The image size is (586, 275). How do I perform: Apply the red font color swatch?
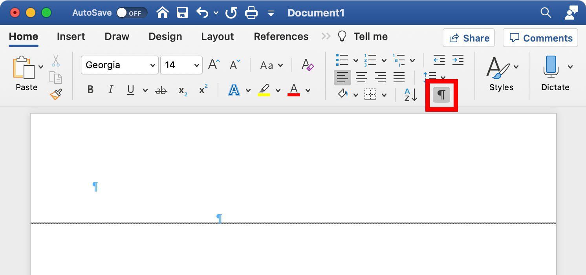(293, 90)
